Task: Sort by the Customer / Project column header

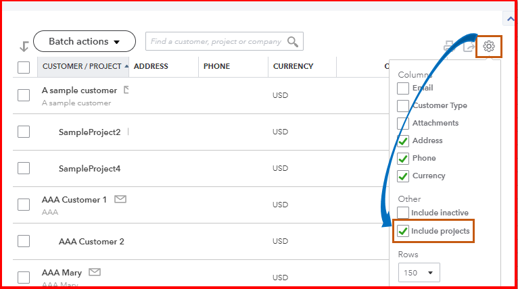Action: point(81,66)
